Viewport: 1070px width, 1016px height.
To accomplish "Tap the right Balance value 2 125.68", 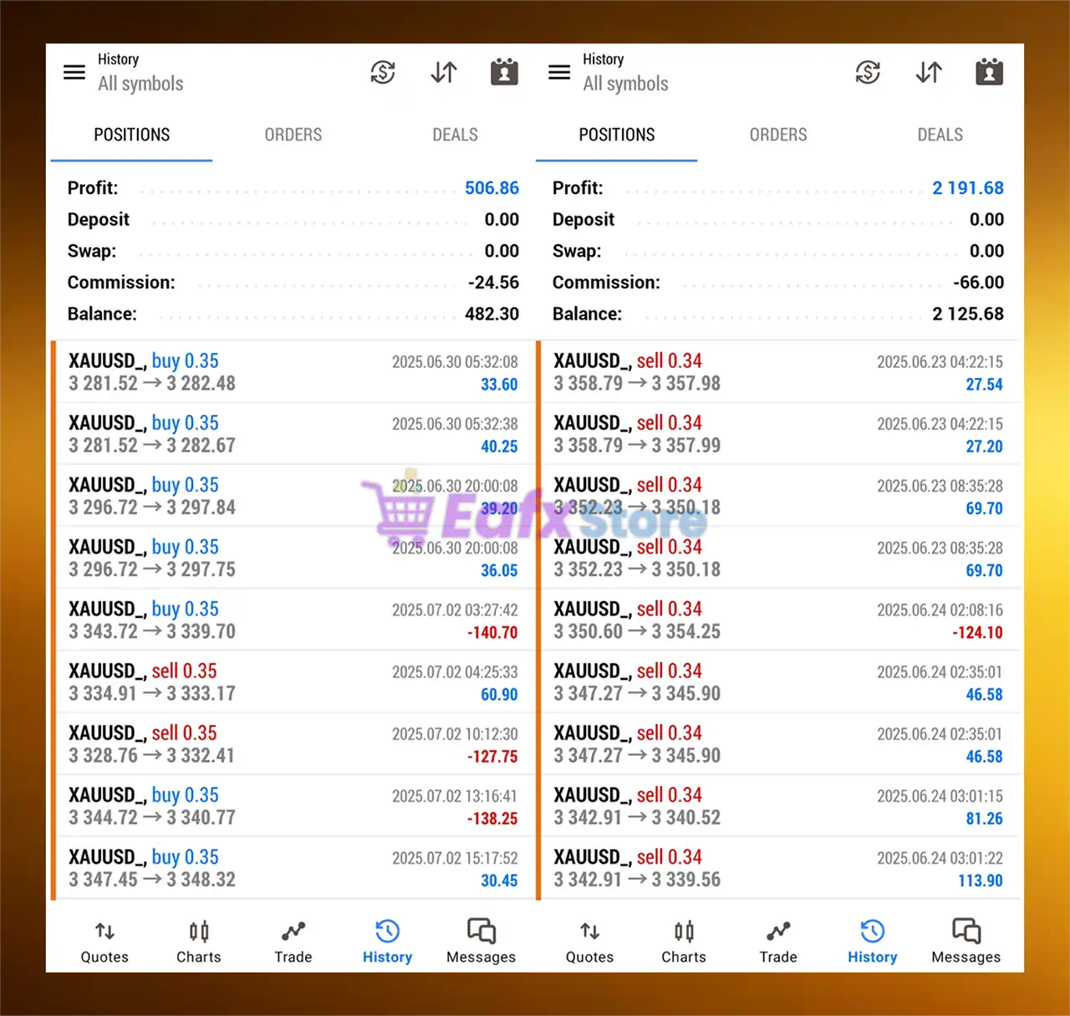I will tap(968, 314).
